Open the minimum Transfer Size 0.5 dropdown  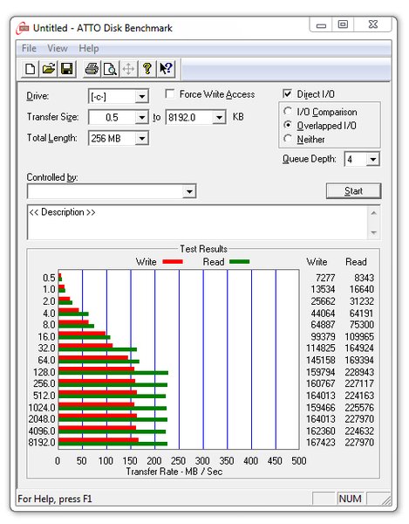pyautogui.click(x=142, y=117)
